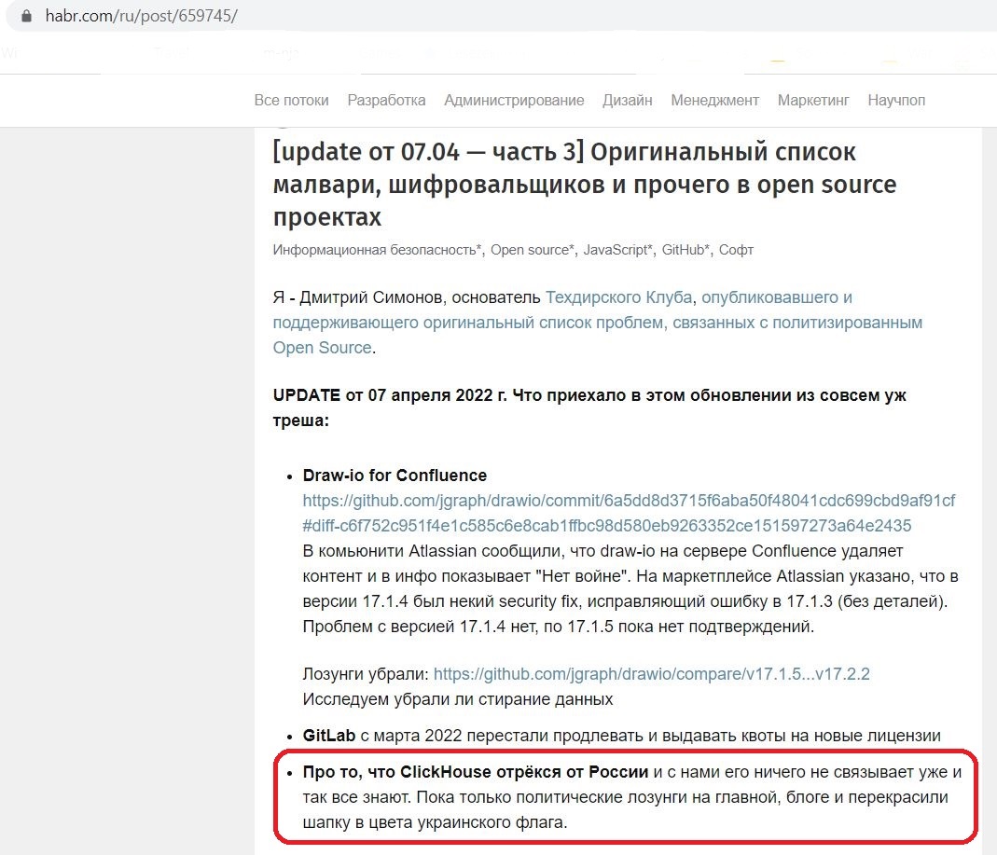Open the drawio compare v17.1.5...v17.2.2 link
Image resolution: width=997 pixels, height=855 pixels.
coord(651,674)
